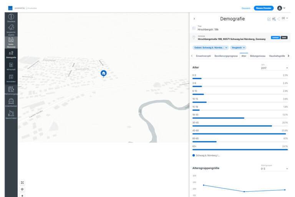295x197 pixels.
Task: Open the Nahversorgung sidebar section
Action: click(11, 90)
